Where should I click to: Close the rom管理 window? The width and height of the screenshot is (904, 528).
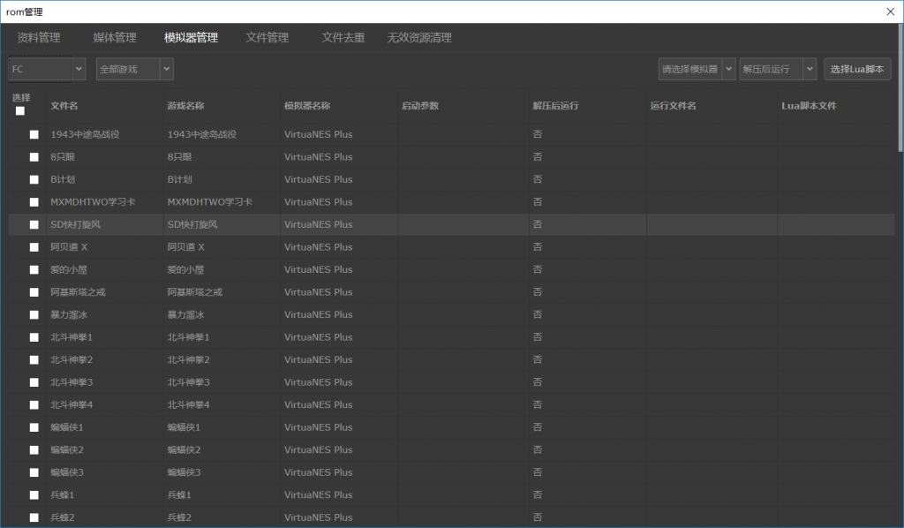(x=888, y=11)
